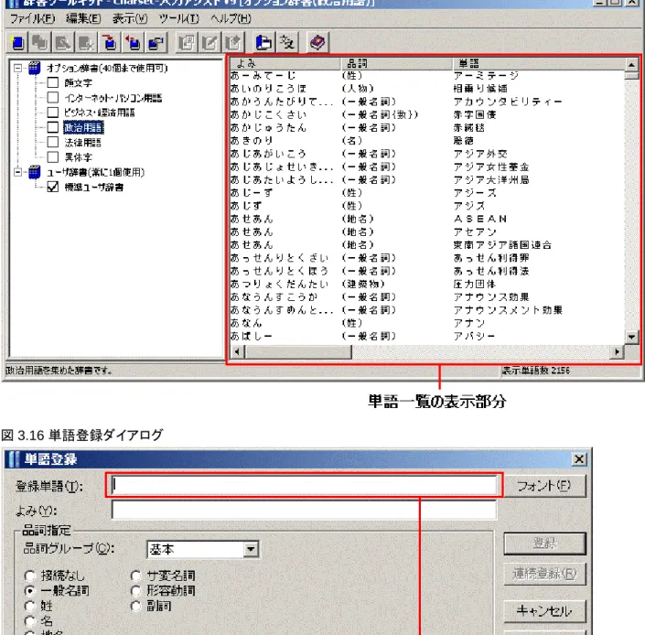Check the 異体字 dictionary checkbox
The height and width of the screenshot is (635, 645).
pyautogui.click(x=53, y=157)
